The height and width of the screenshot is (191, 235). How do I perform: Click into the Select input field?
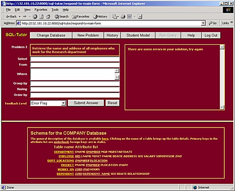point(75,59)
